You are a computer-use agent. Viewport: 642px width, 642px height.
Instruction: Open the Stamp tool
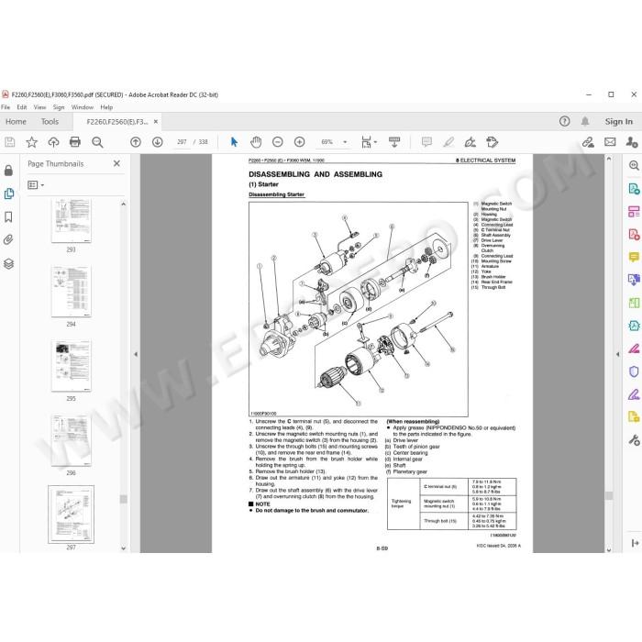click(x=493, y=142)
